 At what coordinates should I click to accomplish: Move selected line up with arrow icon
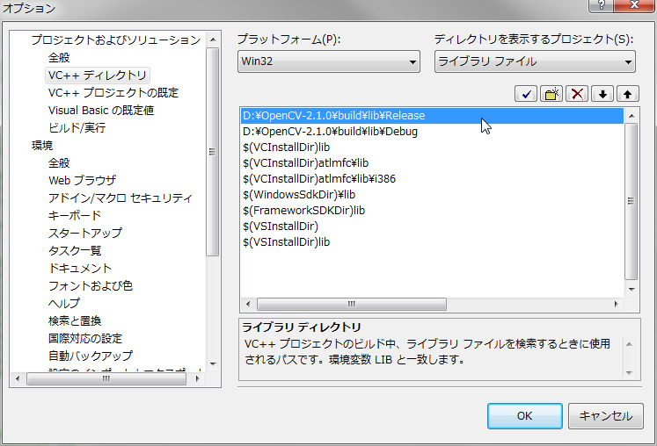click(628, 94)
